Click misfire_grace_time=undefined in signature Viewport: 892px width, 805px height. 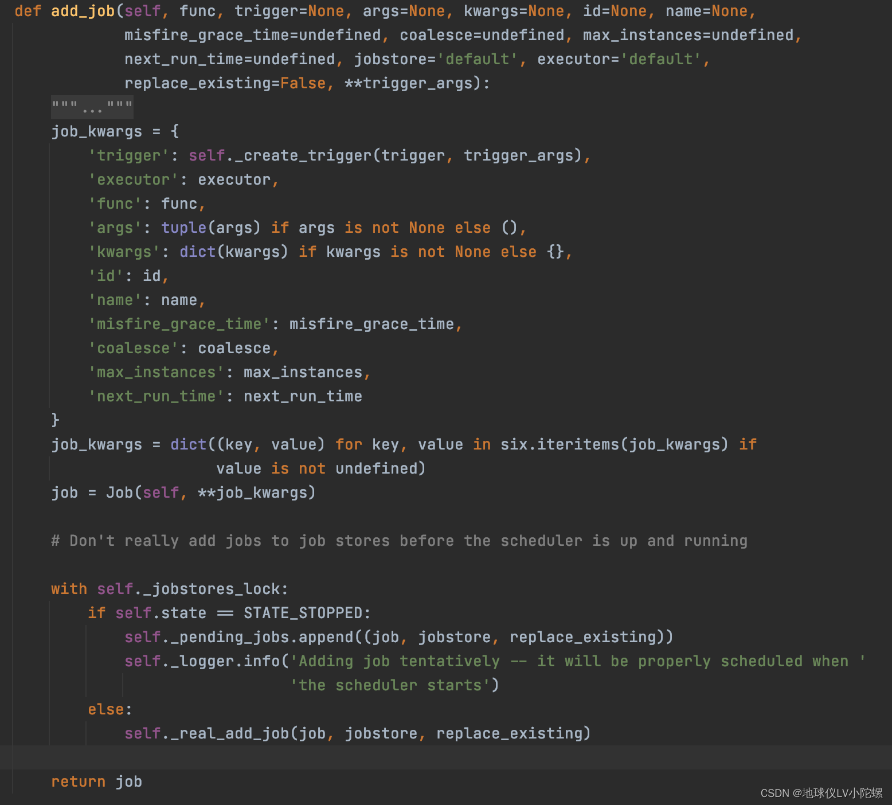pos(253,35)
